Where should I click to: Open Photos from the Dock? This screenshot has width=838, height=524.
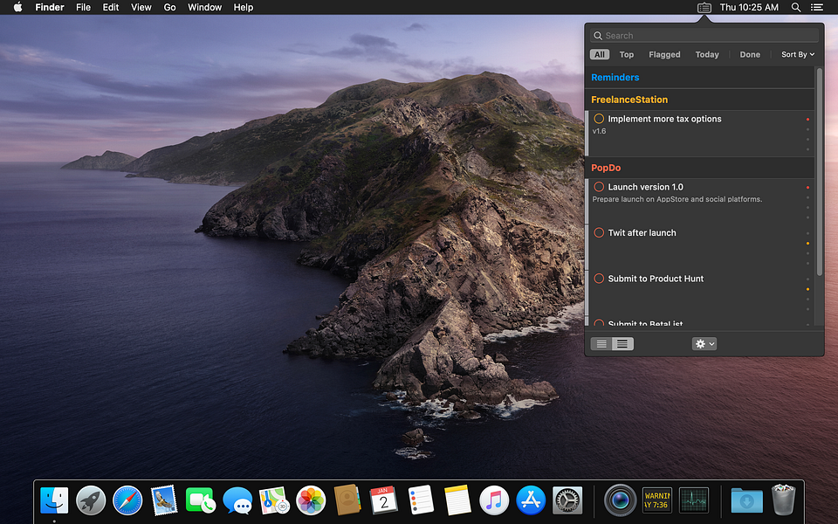pyautogui.click(x=311, y=500)
